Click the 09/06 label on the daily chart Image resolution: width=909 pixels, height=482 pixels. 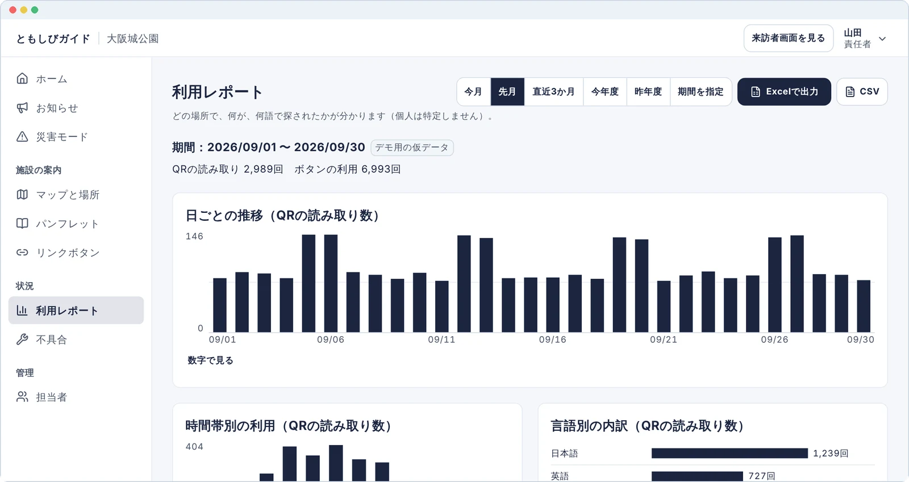click(331, 340)
